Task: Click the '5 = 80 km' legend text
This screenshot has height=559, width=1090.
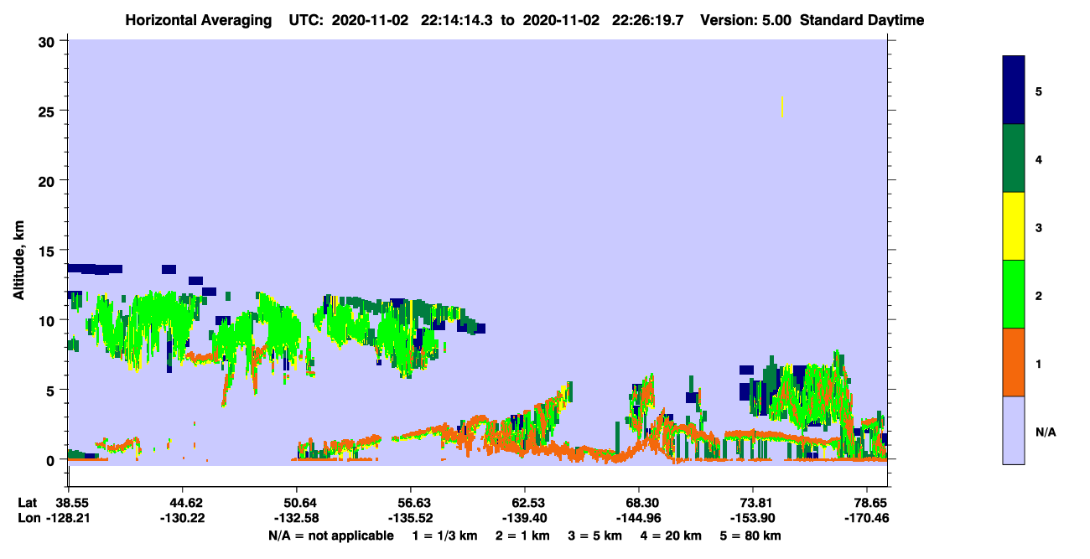Action: click(752, 536)
